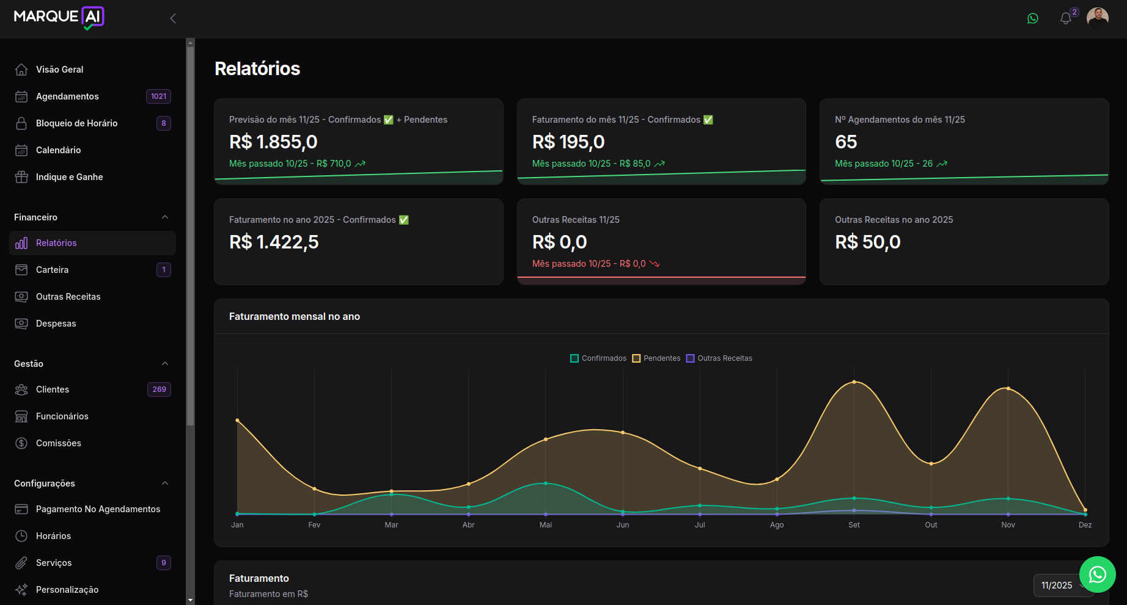Image resolution: width=1127 pixels, height=605 pixels.
Task: Collapse the Financeiro section
Action: point(165,217)
